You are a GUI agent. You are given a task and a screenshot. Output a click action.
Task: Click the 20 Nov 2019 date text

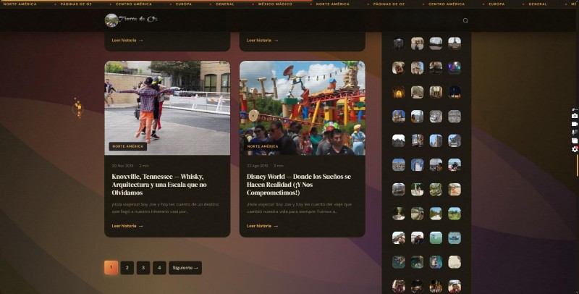point(122,166)
